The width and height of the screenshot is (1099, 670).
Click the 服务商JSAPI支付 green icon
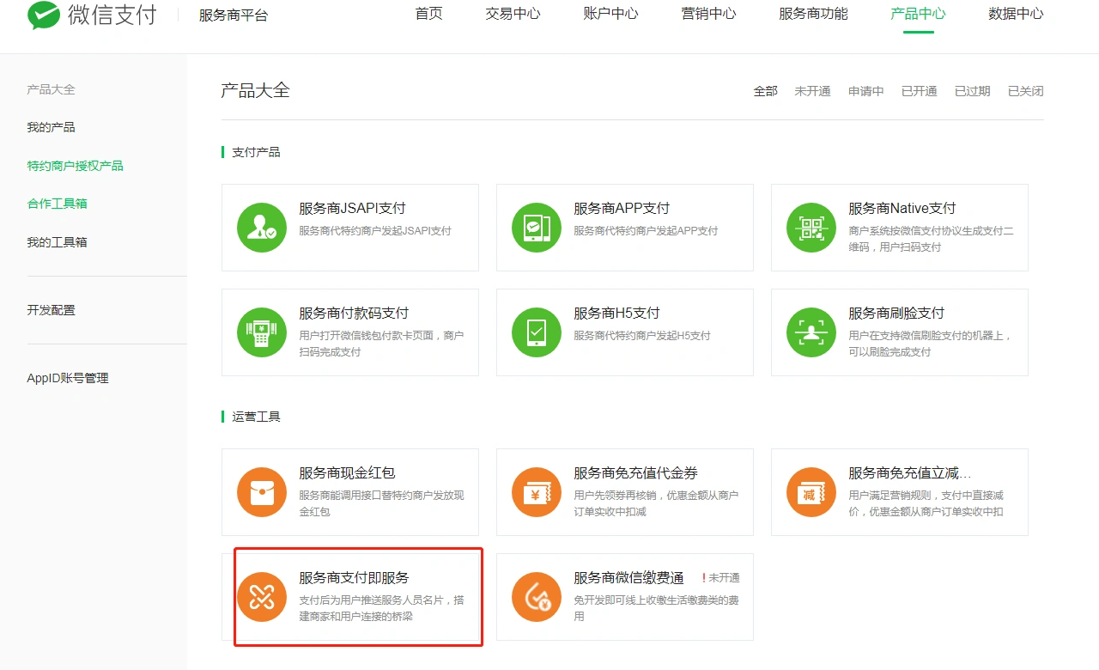(262, 228)
